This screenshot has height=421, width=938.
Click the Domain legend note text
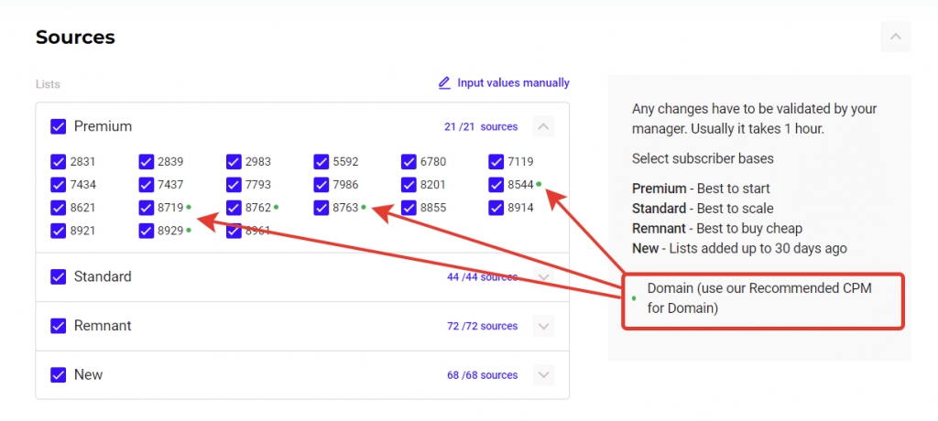tap(759, 298)
